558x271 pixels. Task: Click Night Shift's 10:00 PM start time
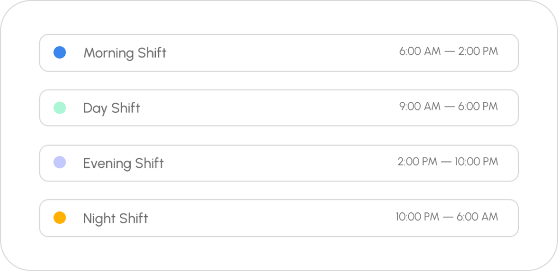417,217
